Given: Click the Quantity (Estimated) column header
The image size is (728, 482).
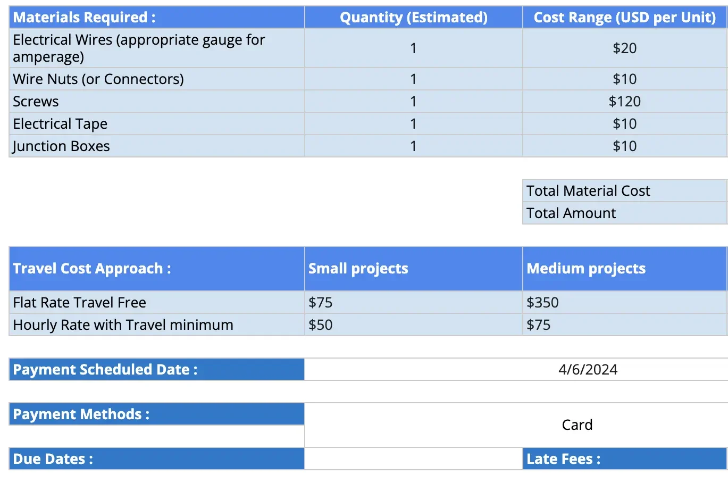Looking at the screenshot, I should tap(413, 18).
